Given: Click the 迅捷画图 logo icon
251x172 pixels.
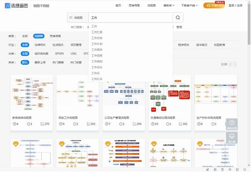Looking at the screenshot, I should tap(8, 5).
